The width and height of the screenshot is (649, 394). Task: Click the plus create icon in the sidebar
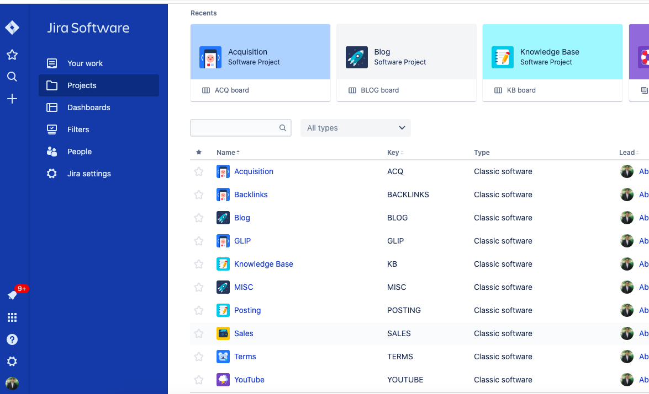pos(12,99)
